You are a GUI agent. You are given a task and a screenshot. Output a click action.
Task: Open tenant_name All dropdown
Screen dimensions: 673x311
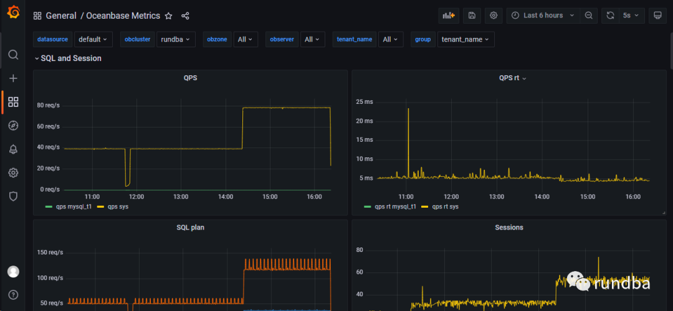point(391,39)
